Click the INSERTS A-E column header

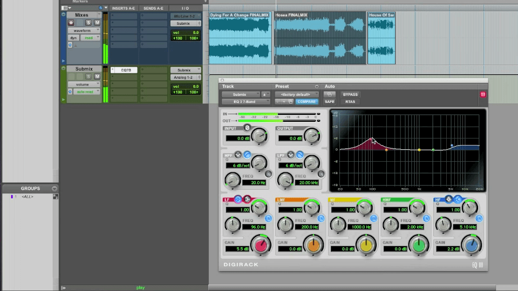(x=123, y=8)
